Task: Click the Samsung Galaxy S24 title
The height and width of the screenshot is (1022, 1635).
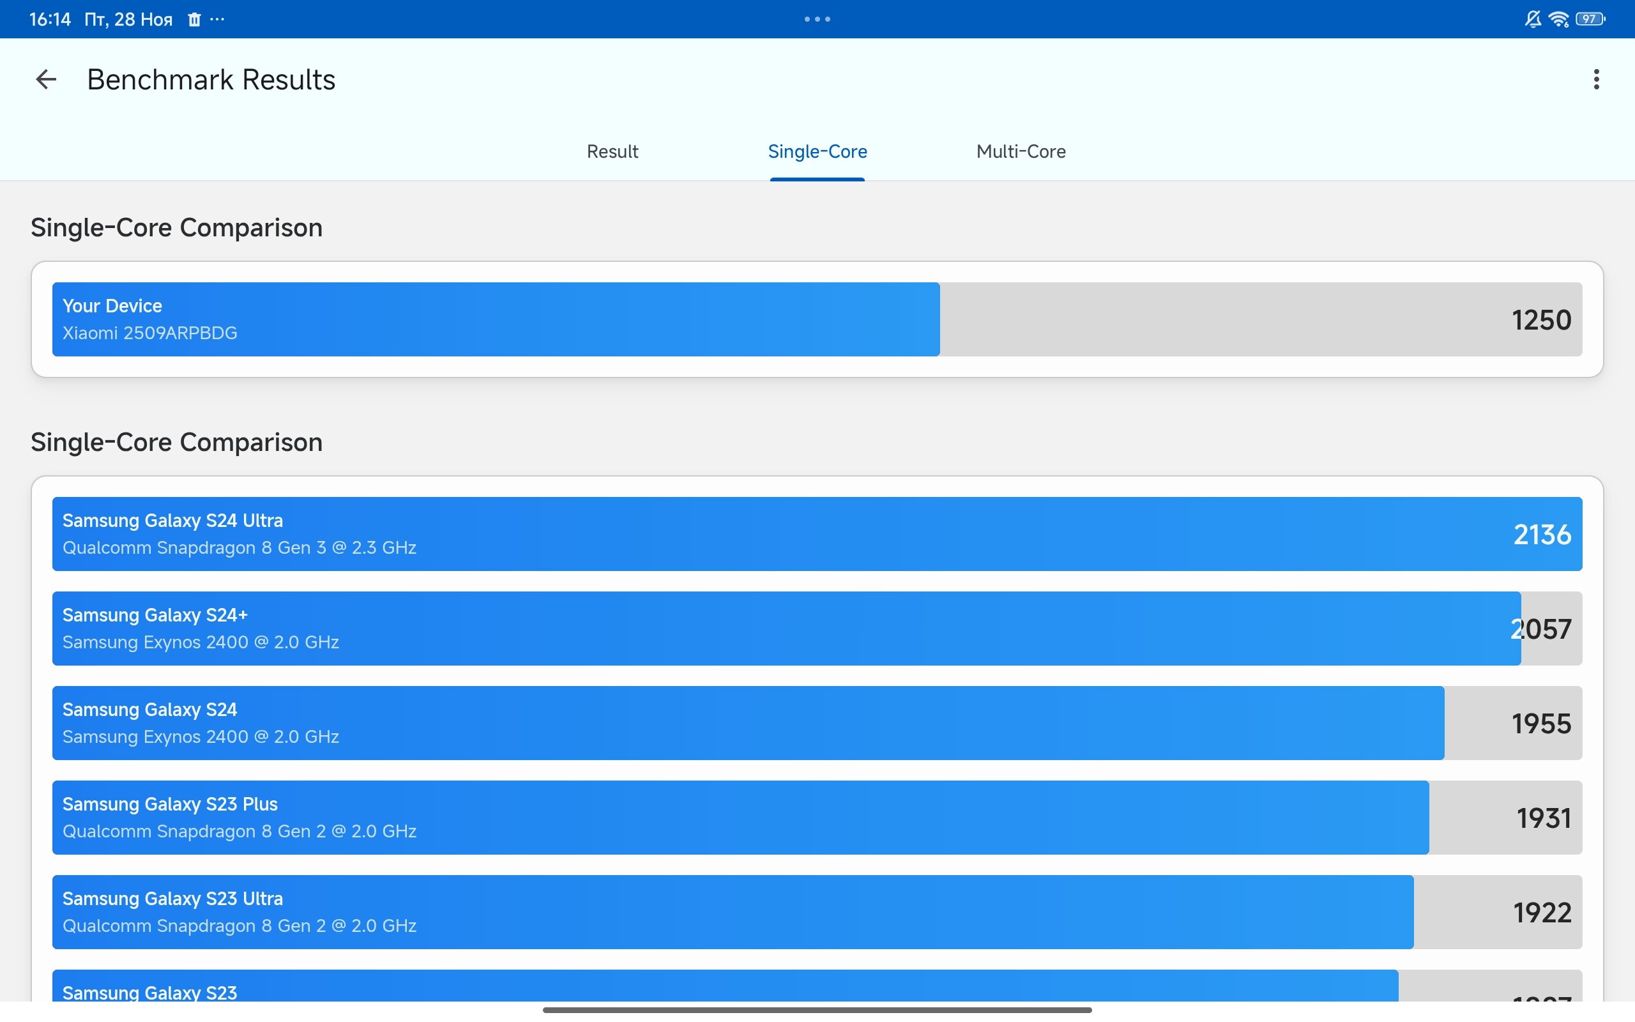Action: point(149,710)
